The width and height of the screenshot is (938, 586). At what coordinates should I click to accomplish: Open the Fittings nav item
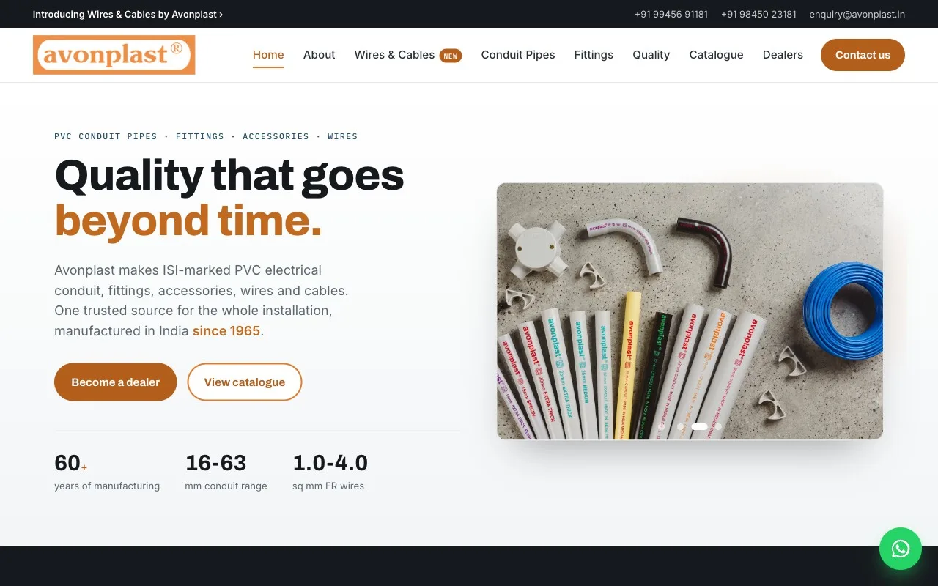pyautogui.click(x=594, y=55)
